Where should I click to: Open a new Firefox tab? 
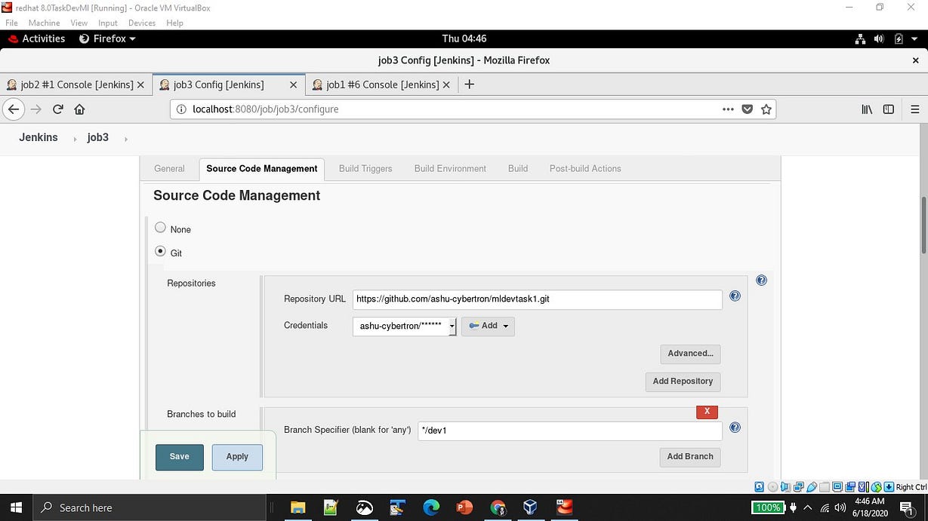469,84
